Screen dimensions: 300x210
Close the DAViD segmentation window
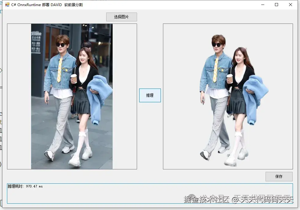coord(291,5)
